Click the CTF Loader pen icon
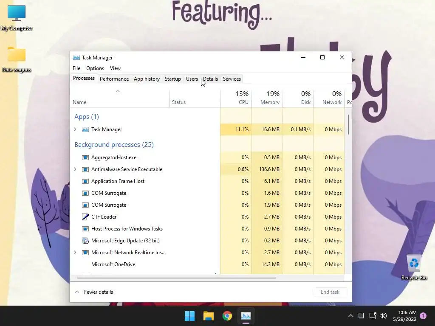The height and width of the screenshot is (326, 435). [85, 217]
